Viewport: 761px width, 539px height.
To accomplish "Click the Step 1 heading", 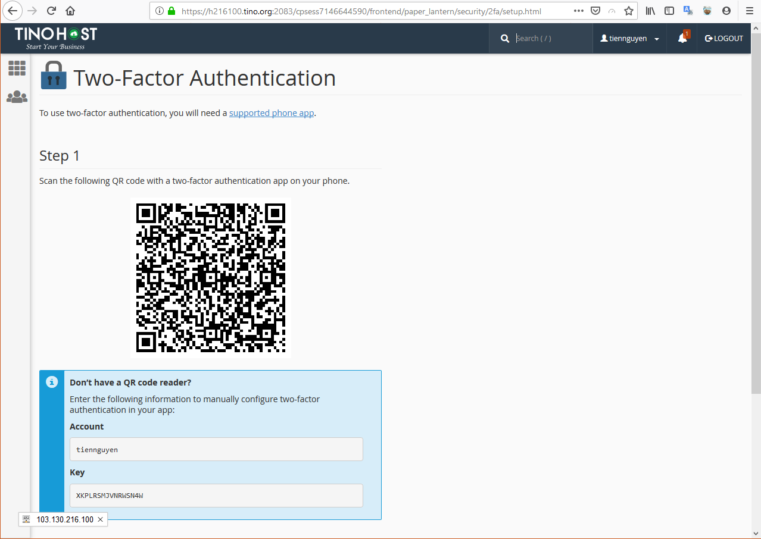I will click(60, 156).
